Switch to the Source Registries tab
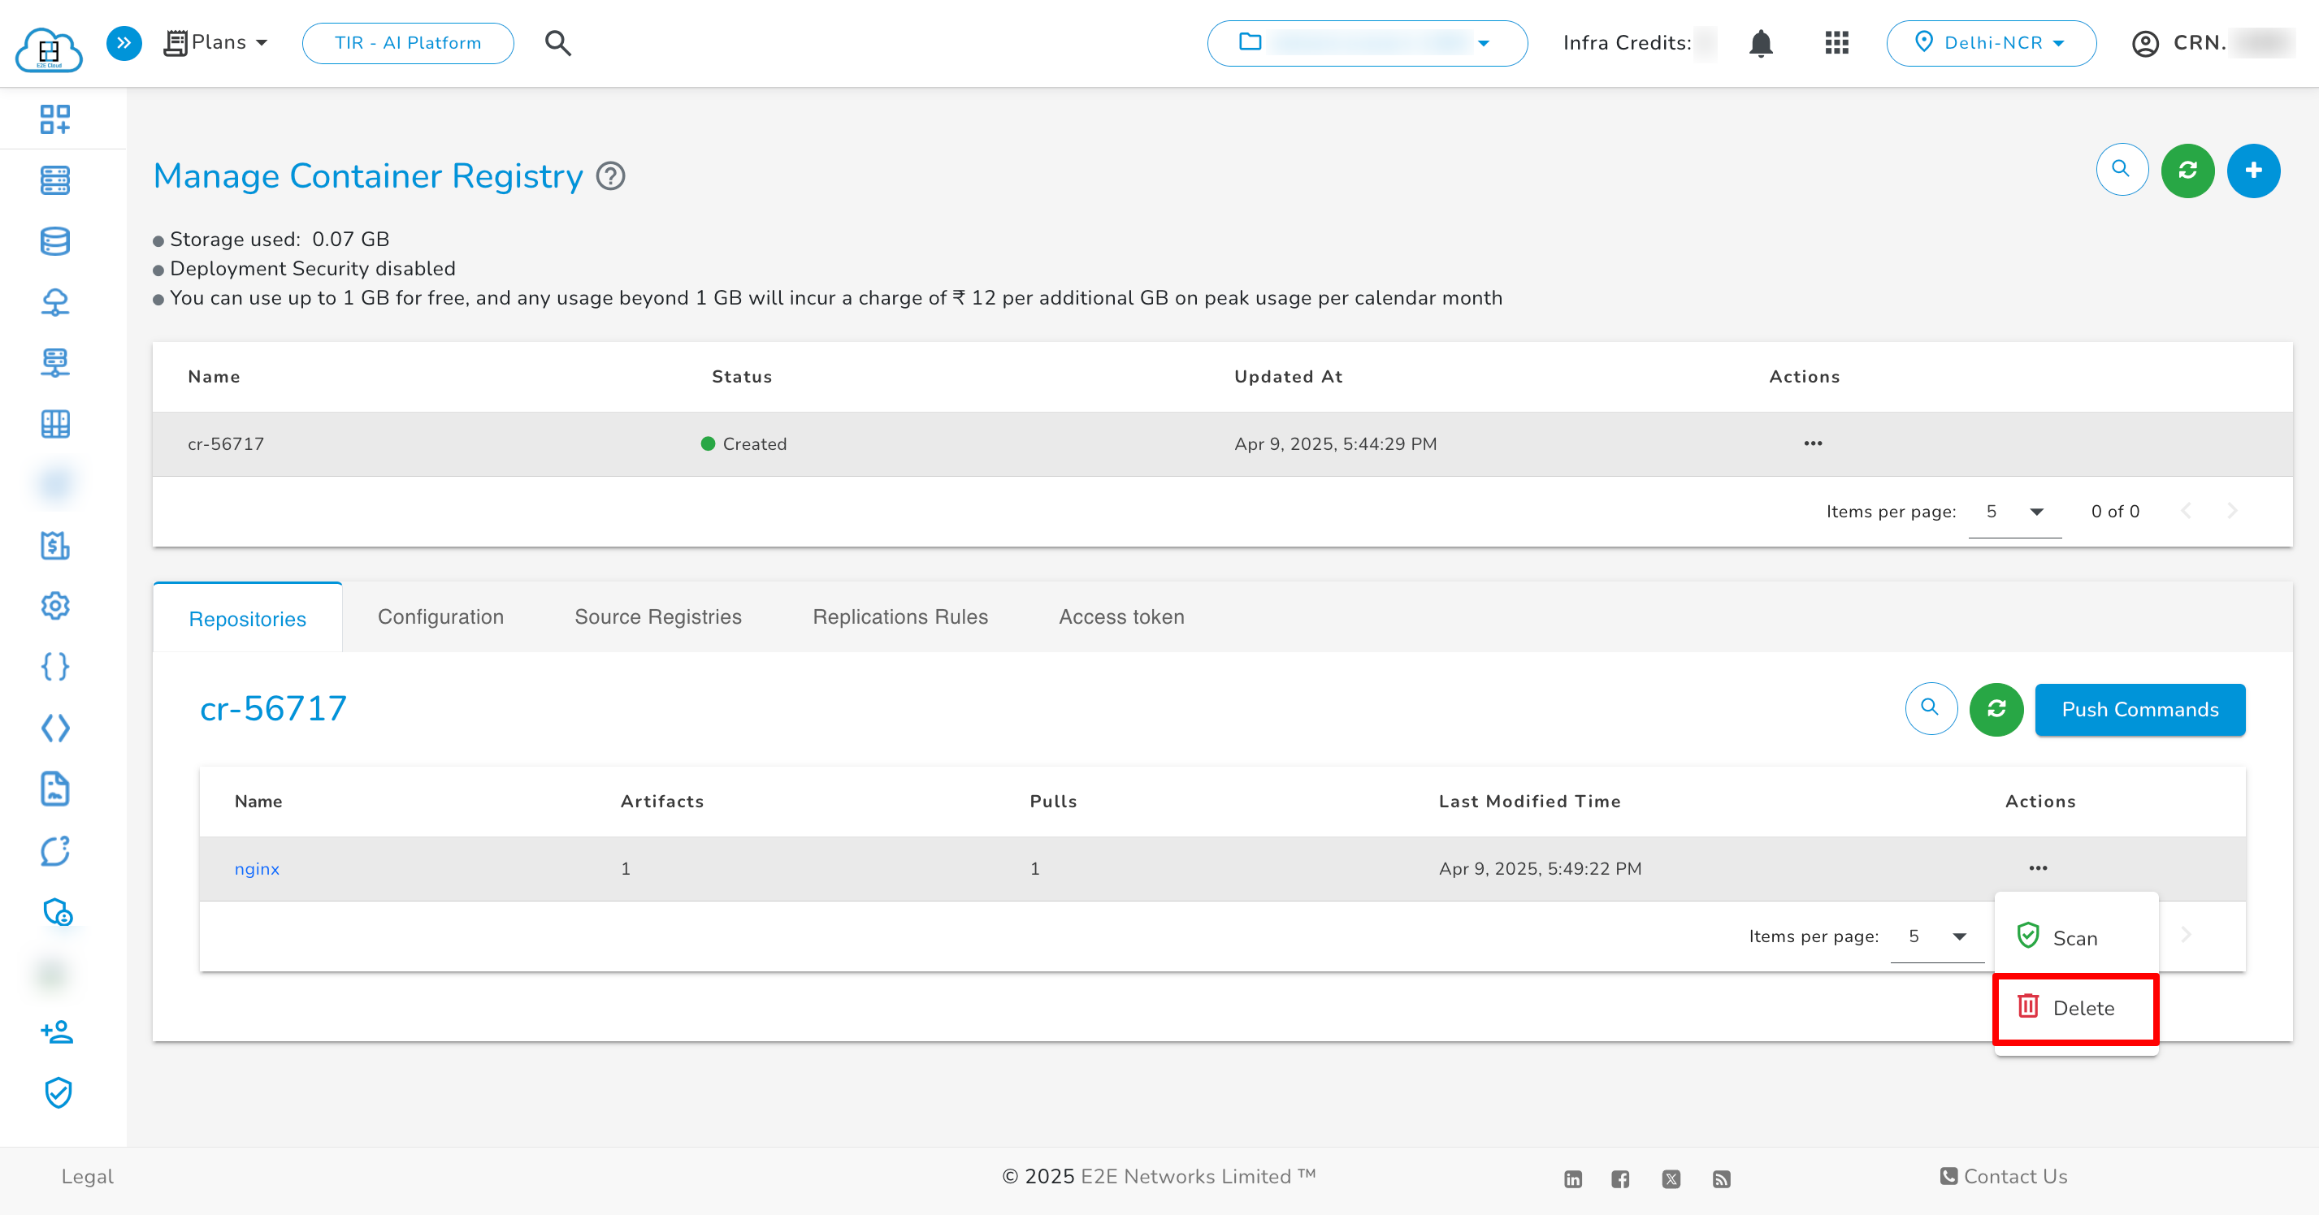Image resolution: width=2319 pixels, height=1215 pixels. [x=657, y=616]
